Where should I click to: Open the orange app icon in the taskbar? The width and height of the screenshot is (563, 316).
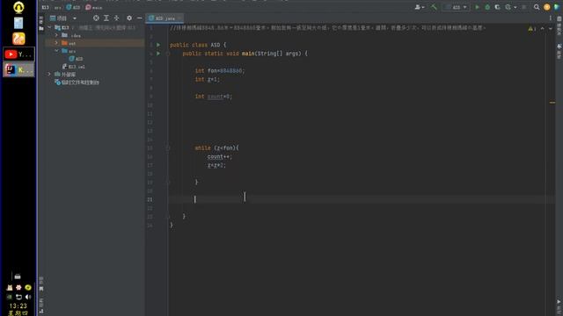(18, 39)
